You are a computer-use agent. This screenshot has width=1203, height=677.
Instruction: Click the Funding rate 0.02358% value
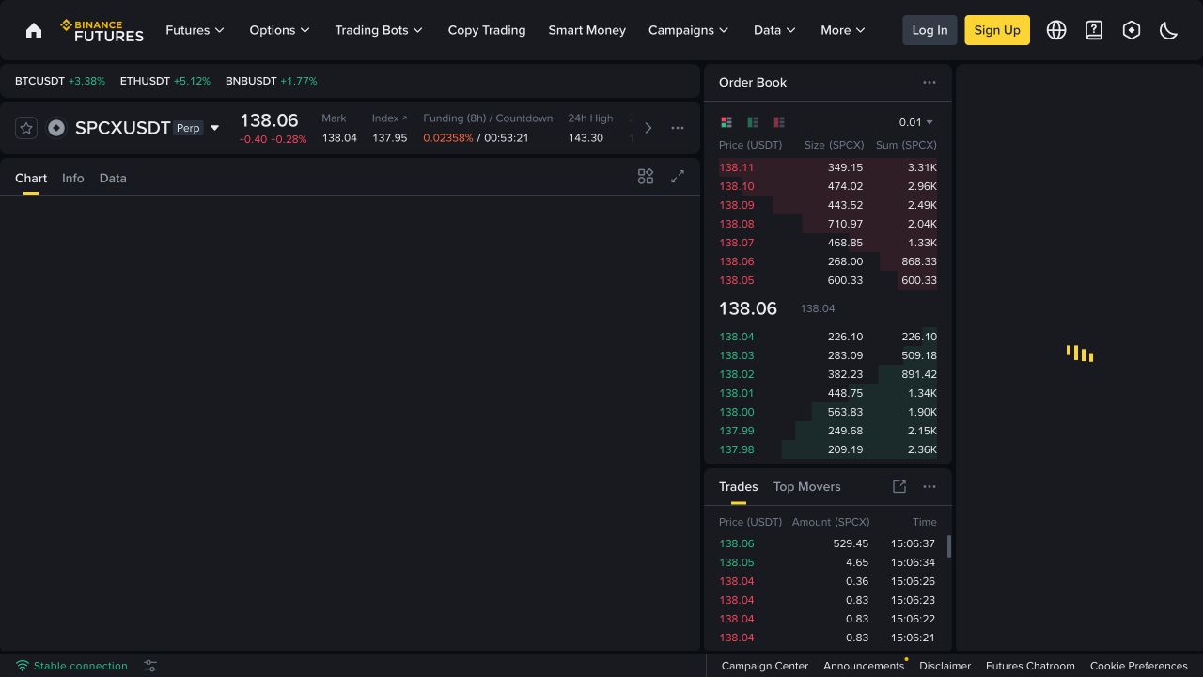448,137
